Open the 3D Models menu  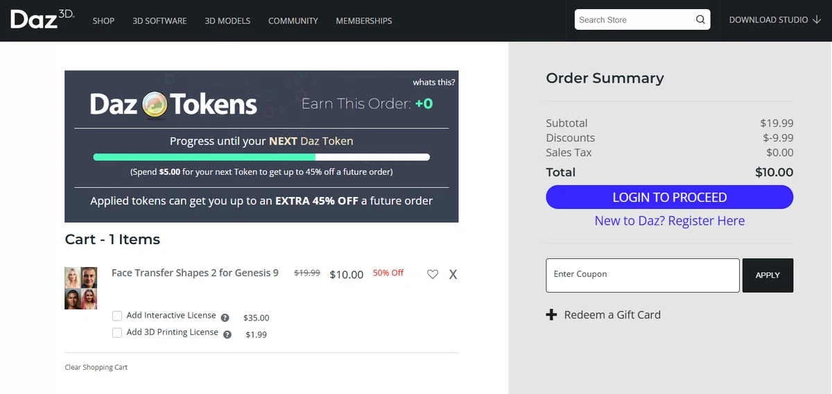point(227,21)
